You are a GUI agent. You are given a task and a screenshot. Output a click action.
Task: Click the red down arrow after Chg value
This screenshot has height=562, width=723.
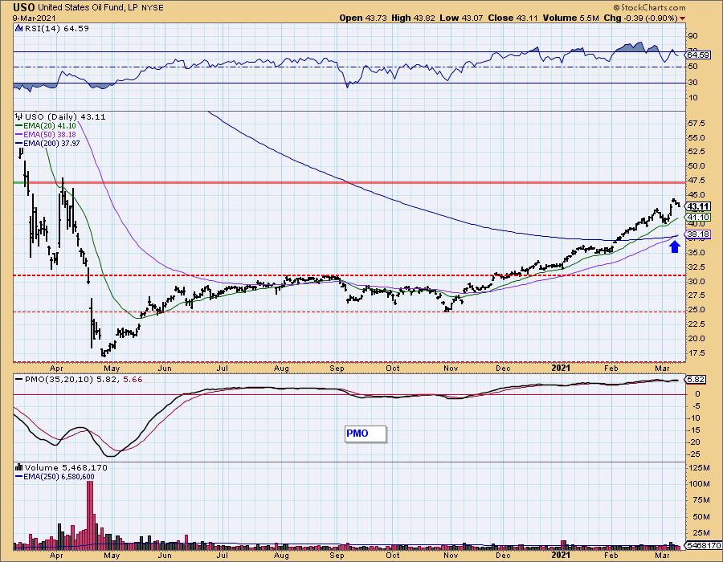(682, 18)
